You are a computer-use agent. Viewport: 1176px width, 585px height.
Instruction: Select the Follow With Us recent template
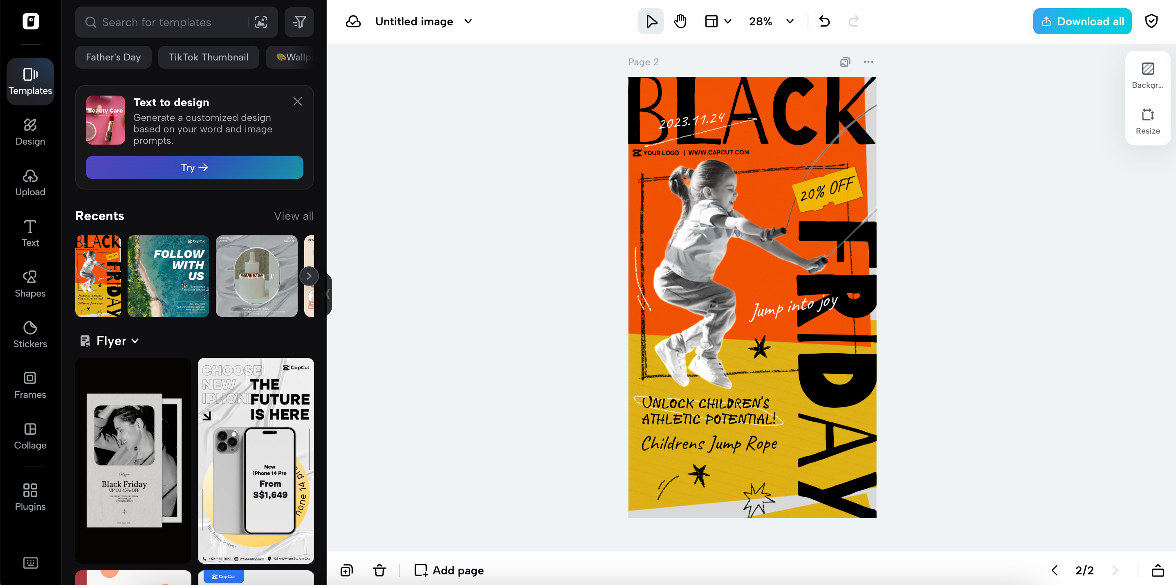[x=168, y=276]
